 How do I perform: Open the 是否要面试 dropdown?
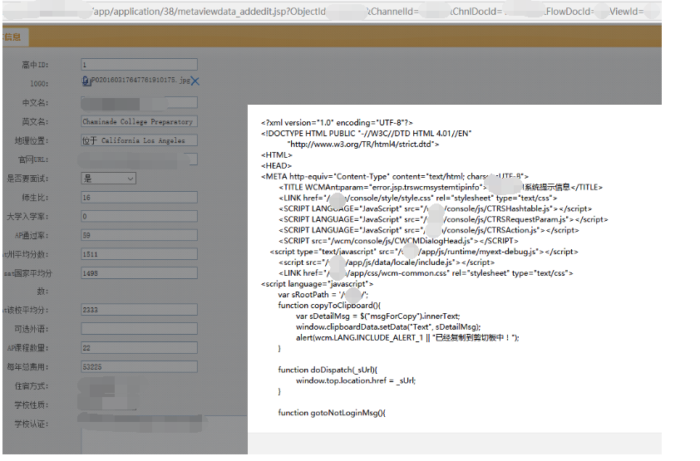108,179
